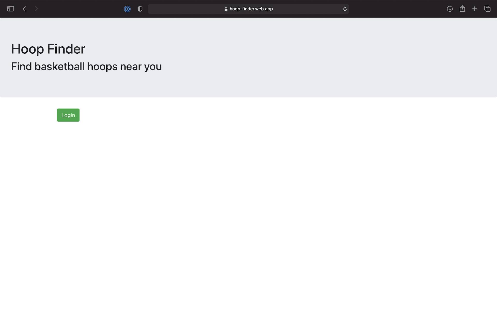Open a new browser tab
This screenshot has width=497, height=311.
[x=475, y=9]
